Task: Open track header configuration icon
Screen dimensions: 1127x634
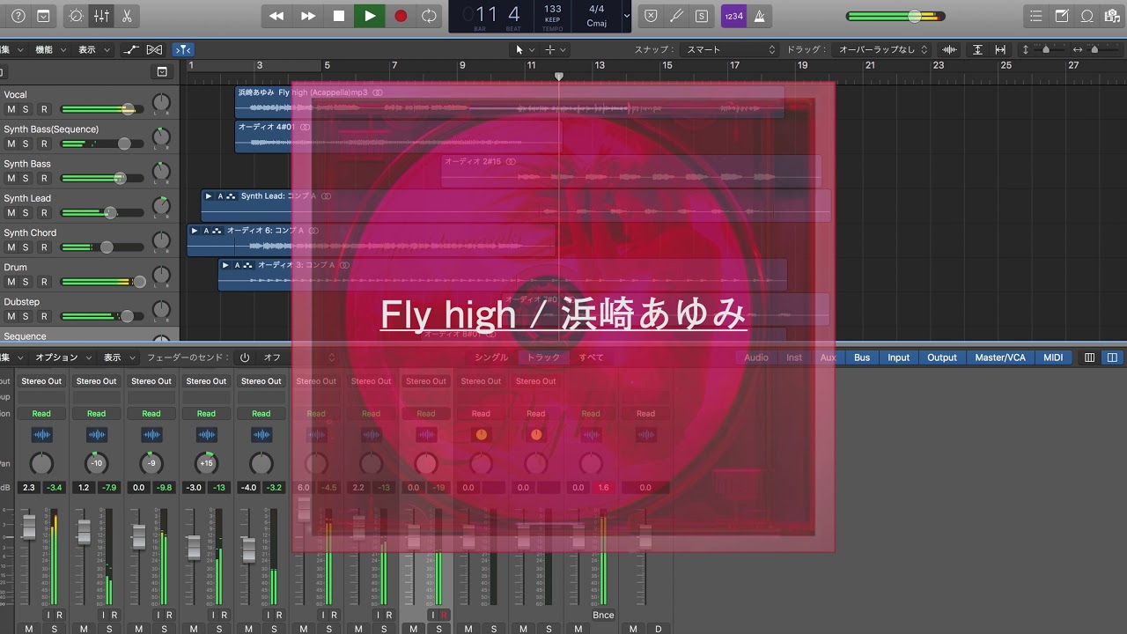Action: coord(162,72)
